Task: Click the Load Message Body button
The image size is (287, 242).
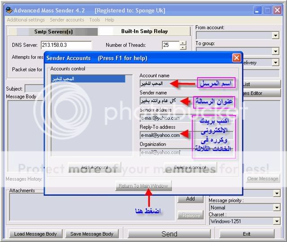Action: pos(35,234)
